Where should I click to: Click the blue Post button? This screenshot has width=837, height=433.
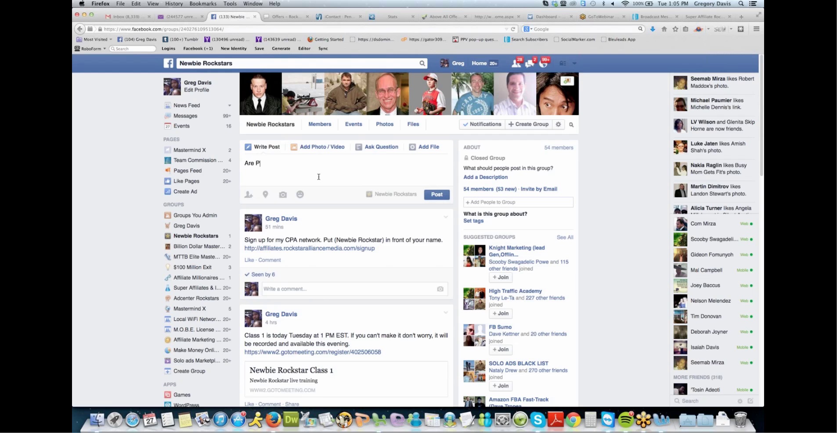tap(437, 195)
